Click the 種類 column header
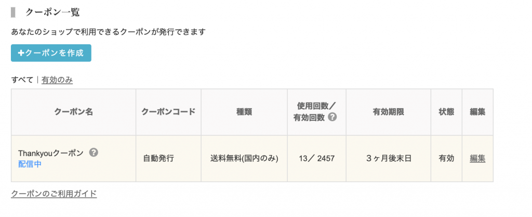This screenshot has width=532, height=217. 244,112
